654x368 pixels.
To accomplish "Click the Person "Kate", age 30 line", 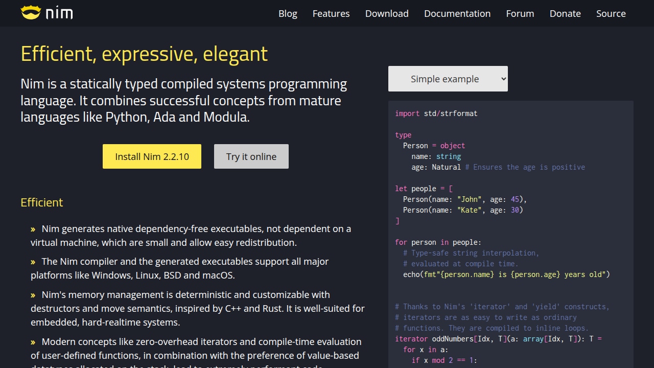I will pos(463,210).
